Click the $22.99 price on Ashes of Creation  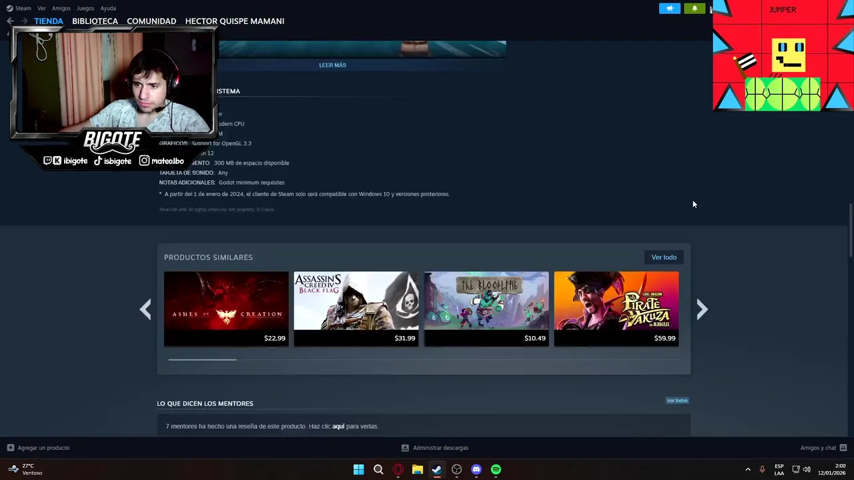(274, 338)
